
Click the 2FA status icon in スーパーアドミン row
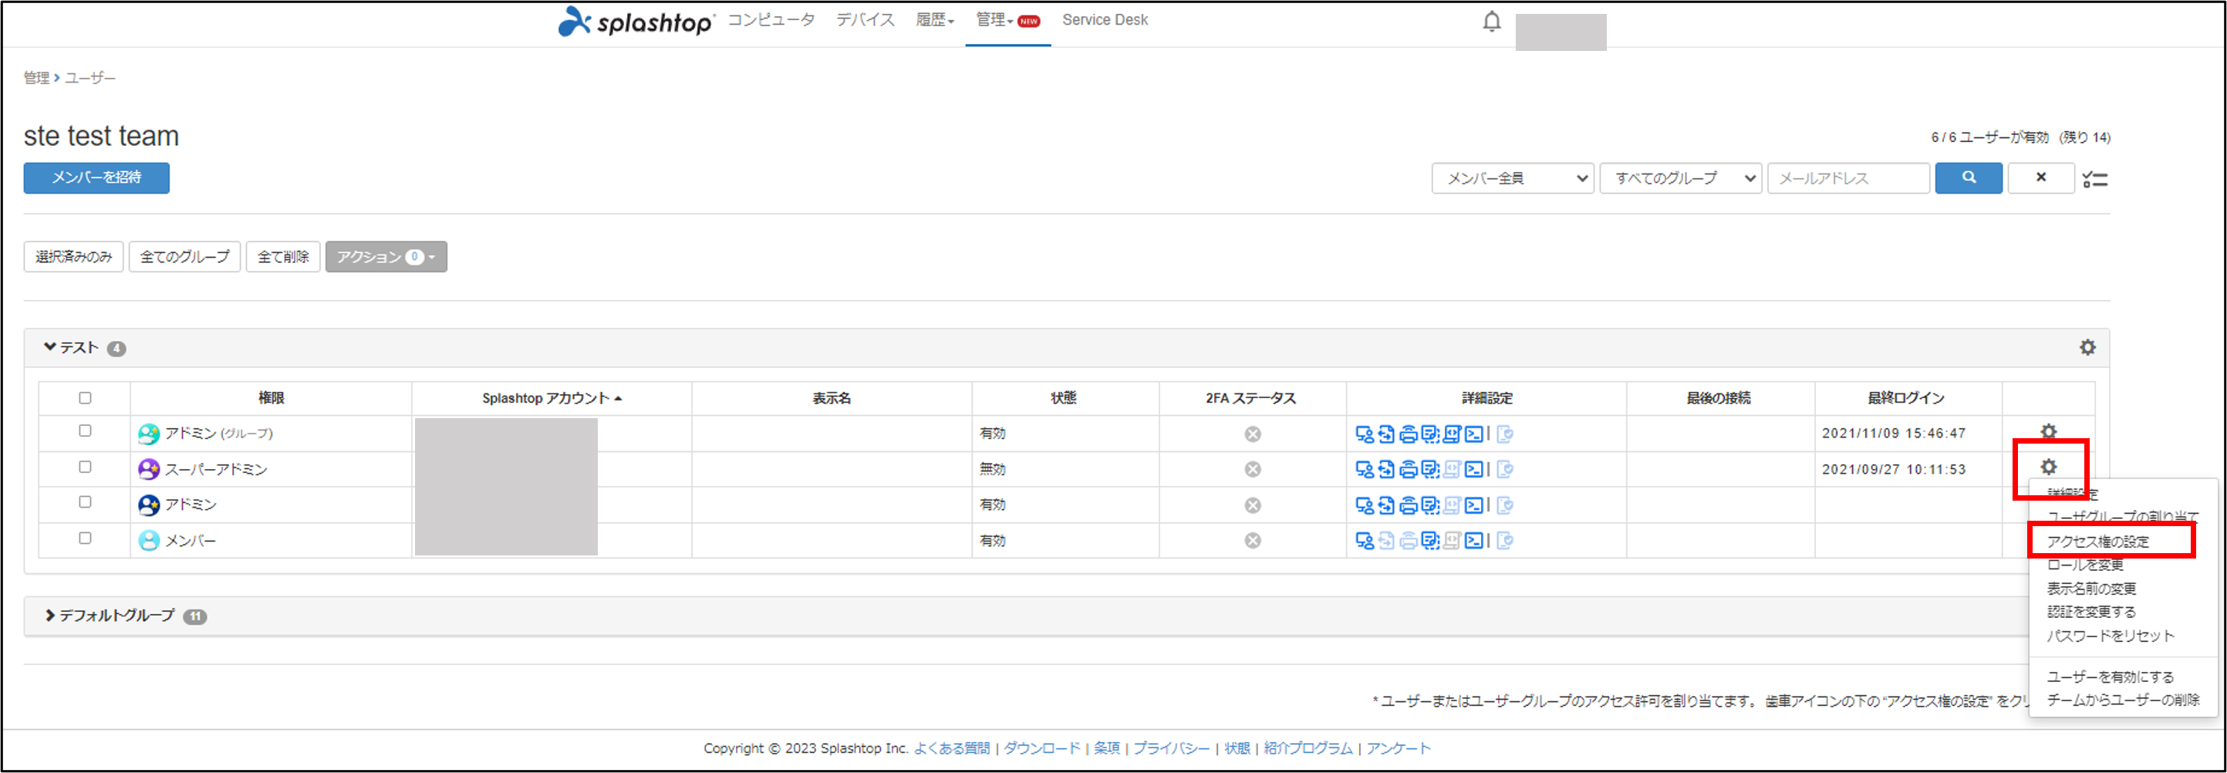coord(1252,470)
